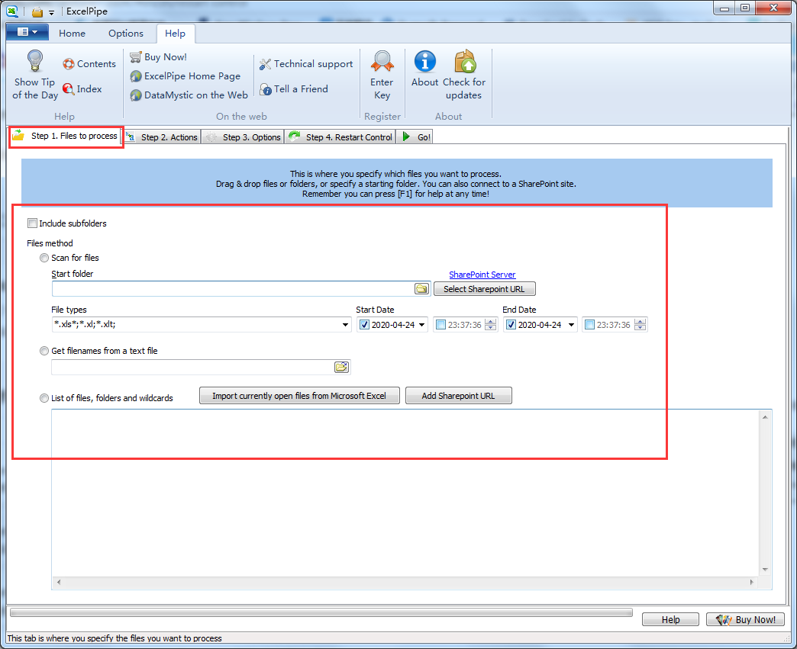Open Step 4. Restart Control tab

pos(340,137)
